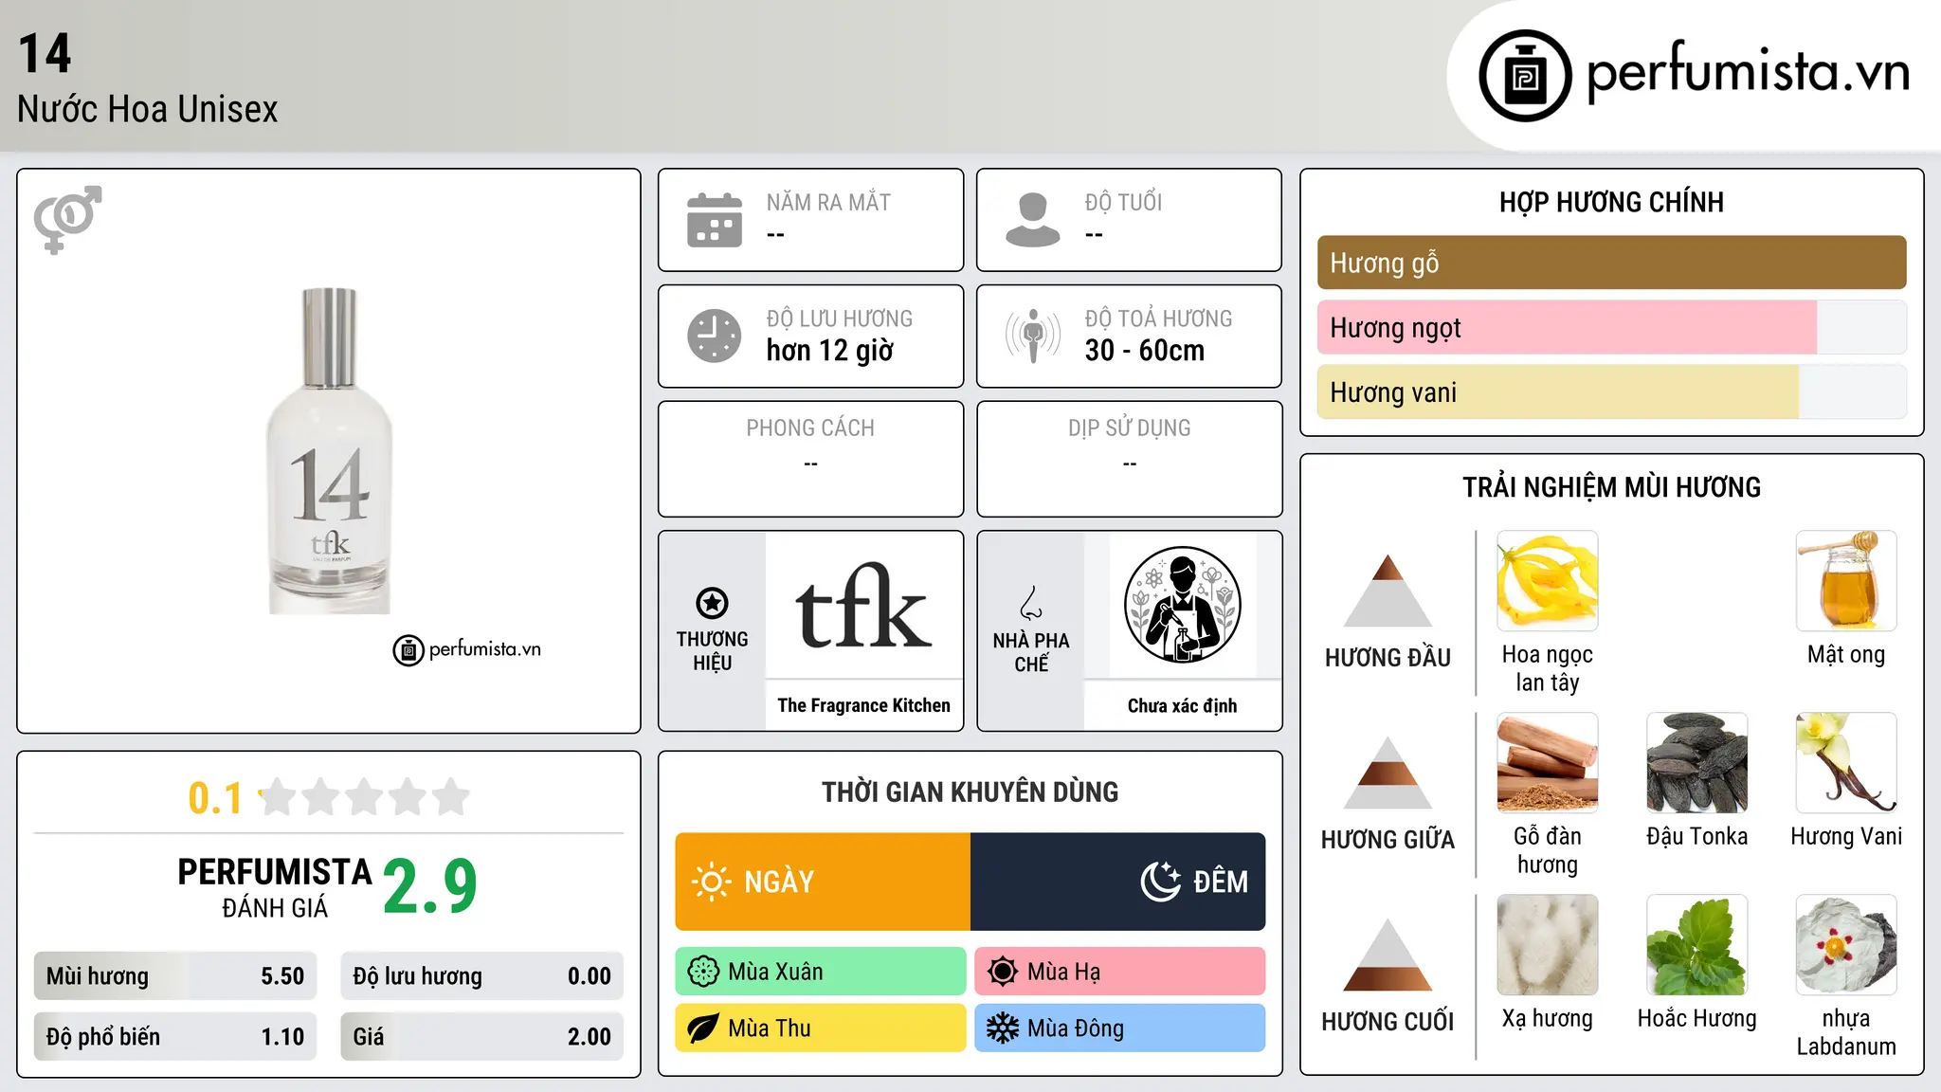Click the middle note pyramid icon
The width and height of the screenshot is (1941, 1092).
1388,773
